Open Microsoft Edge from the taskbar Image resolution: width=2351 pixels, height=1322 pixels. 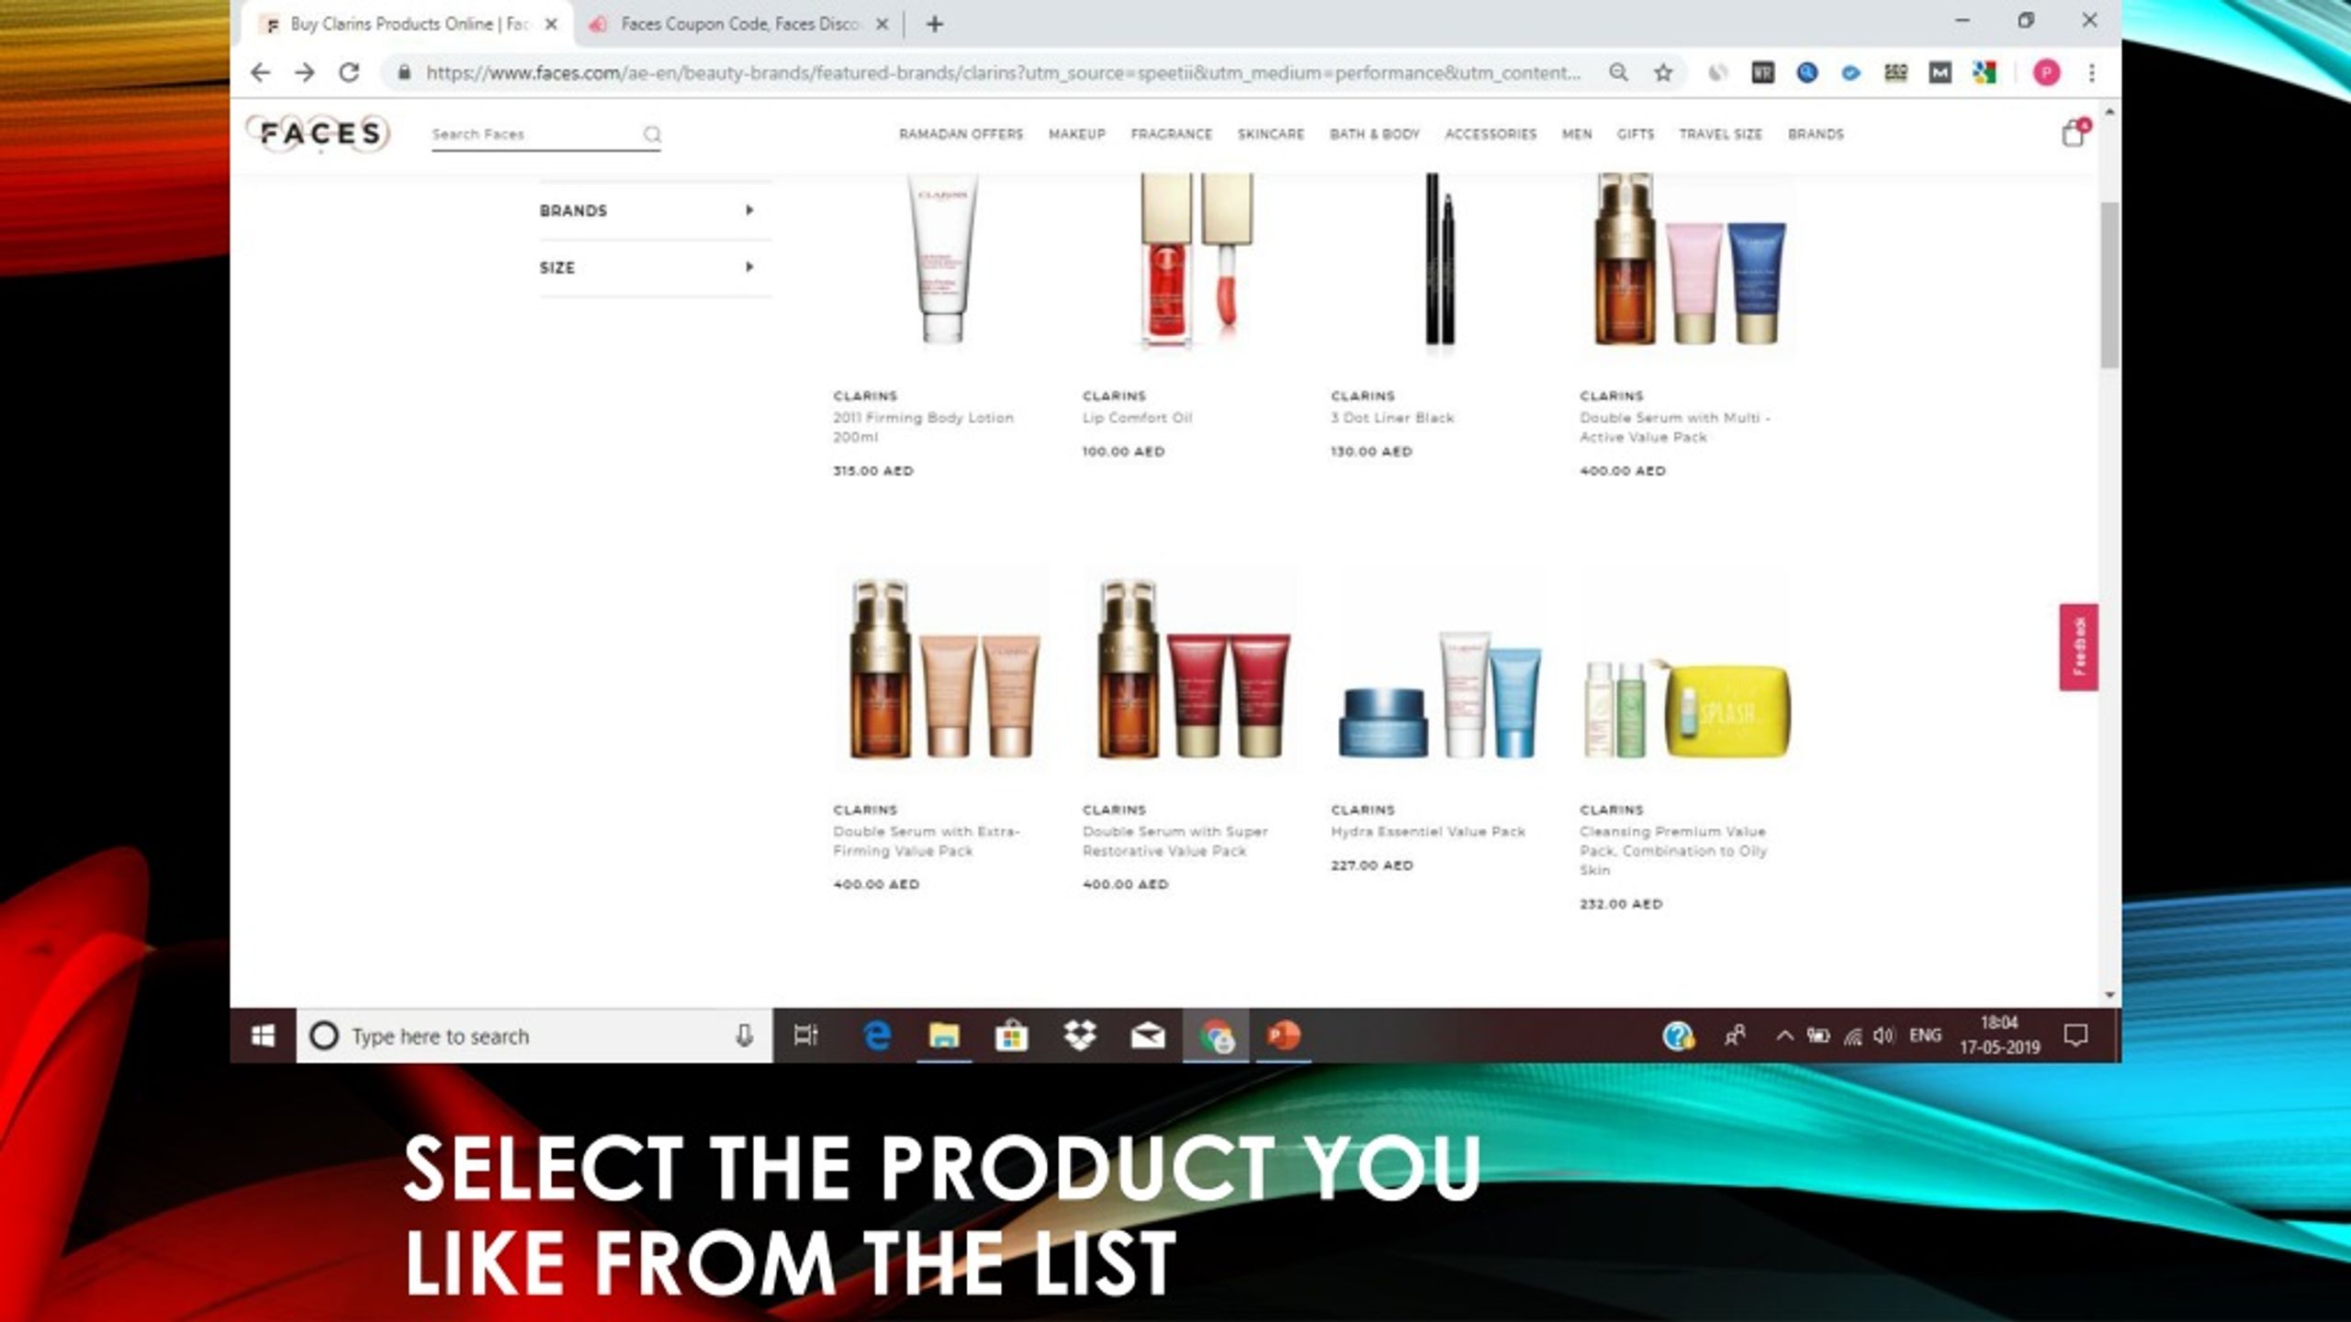877,1036
